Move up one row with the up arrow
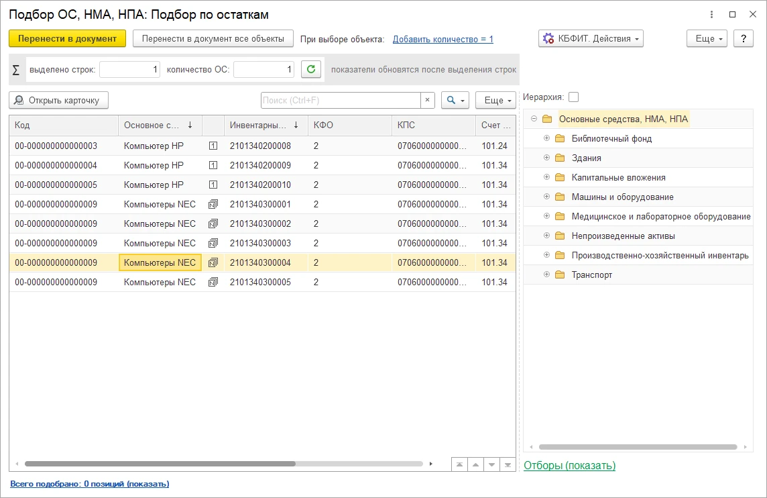Screen dimensions: 767x498 click(475, 464)
